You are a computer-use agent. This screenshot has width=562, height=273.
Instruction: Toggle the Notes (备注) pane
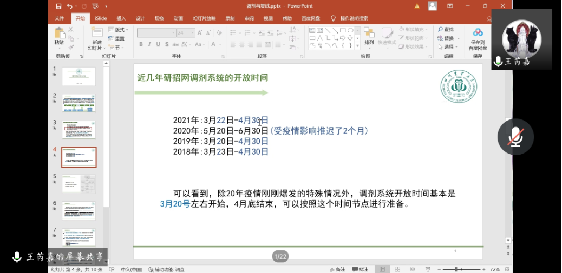(337, 269)
